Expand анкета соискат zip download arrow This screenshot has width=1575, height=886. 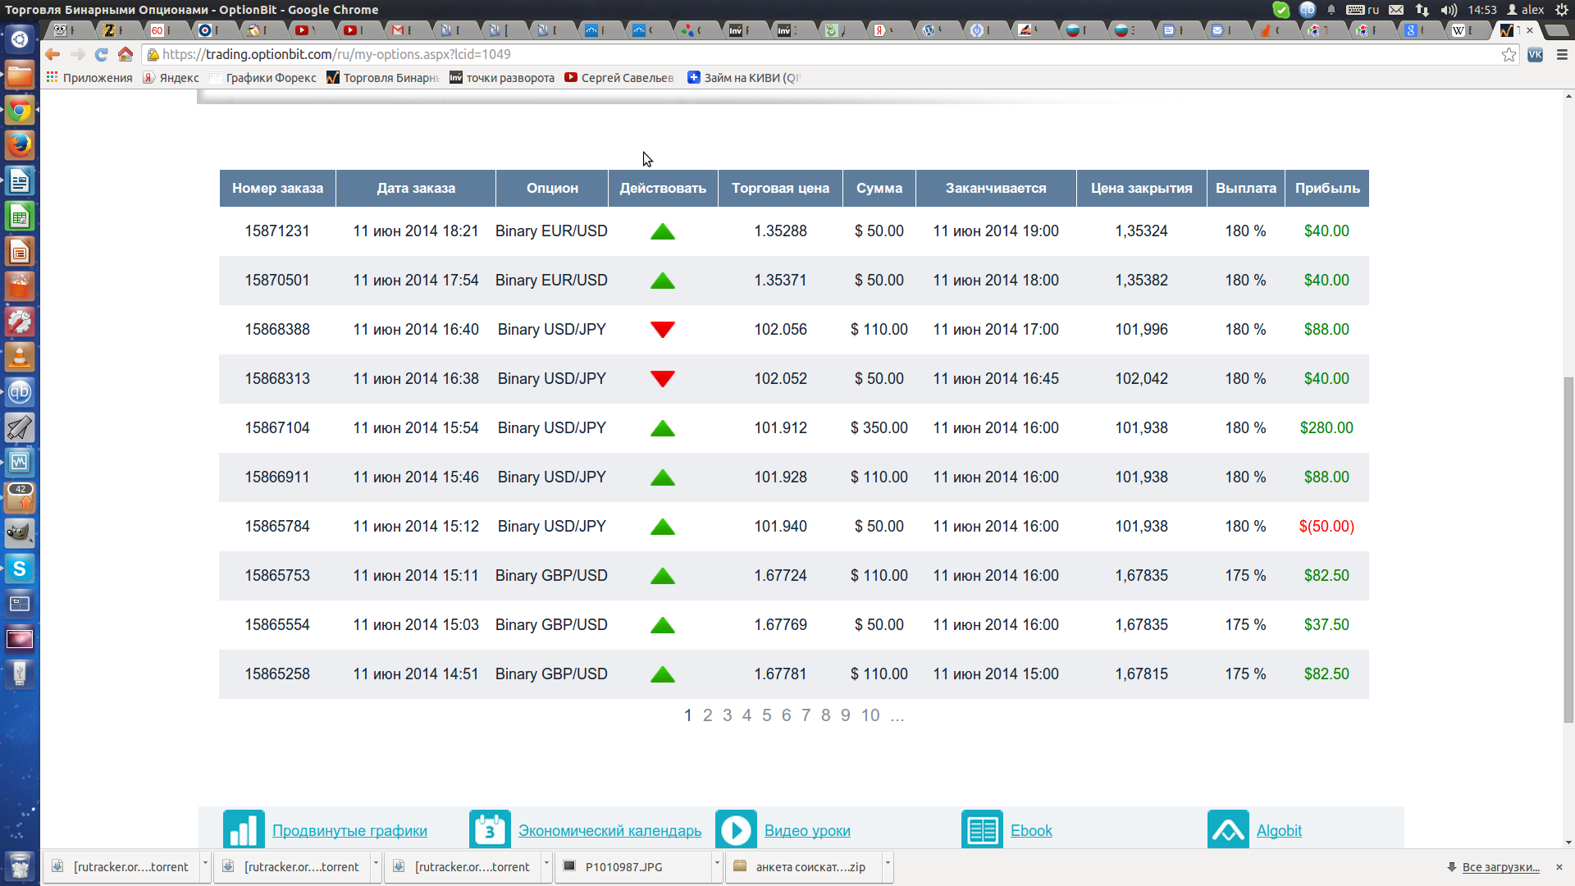(x=888, y=863)
